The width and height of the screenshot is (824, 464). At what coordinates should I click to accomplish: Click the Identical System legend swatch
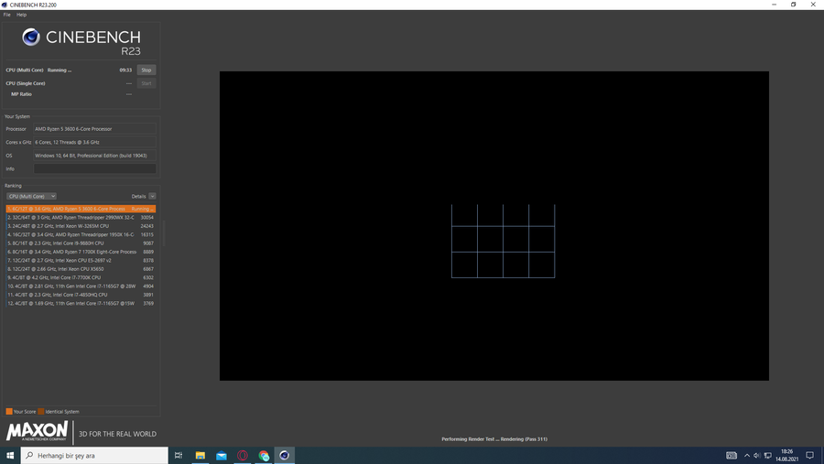coord(41,412)
